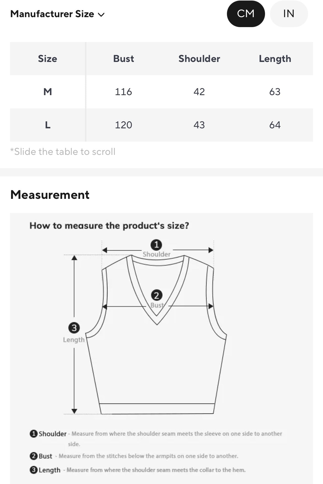Switch units to IN

coord(288,14)
